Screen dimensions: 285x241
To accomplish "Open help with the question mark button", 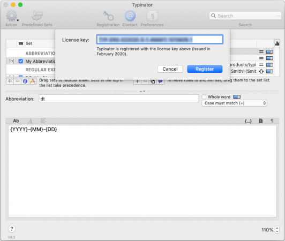I will [x=12, y=229].
